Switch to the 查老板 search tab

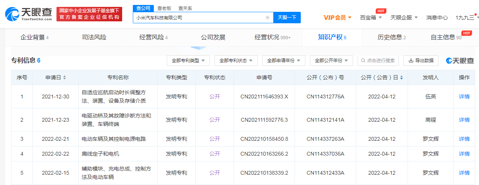pos(164,8)
